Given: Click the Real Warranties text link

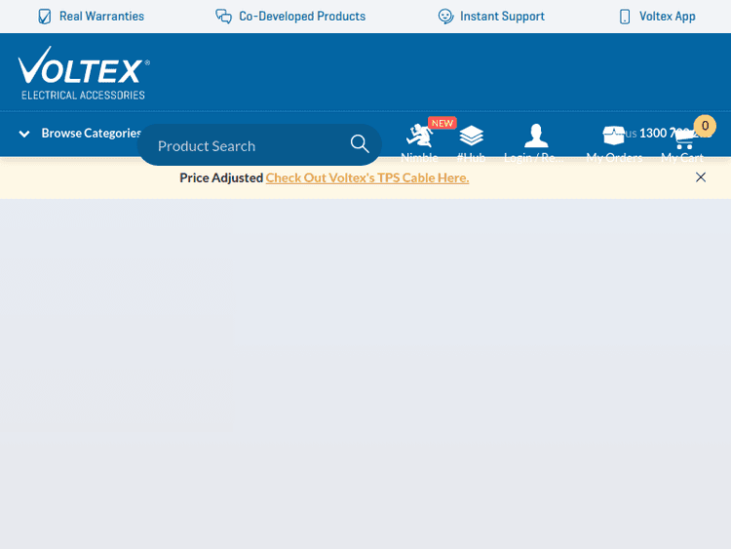Looking at the screenshot, I should 101,17.
